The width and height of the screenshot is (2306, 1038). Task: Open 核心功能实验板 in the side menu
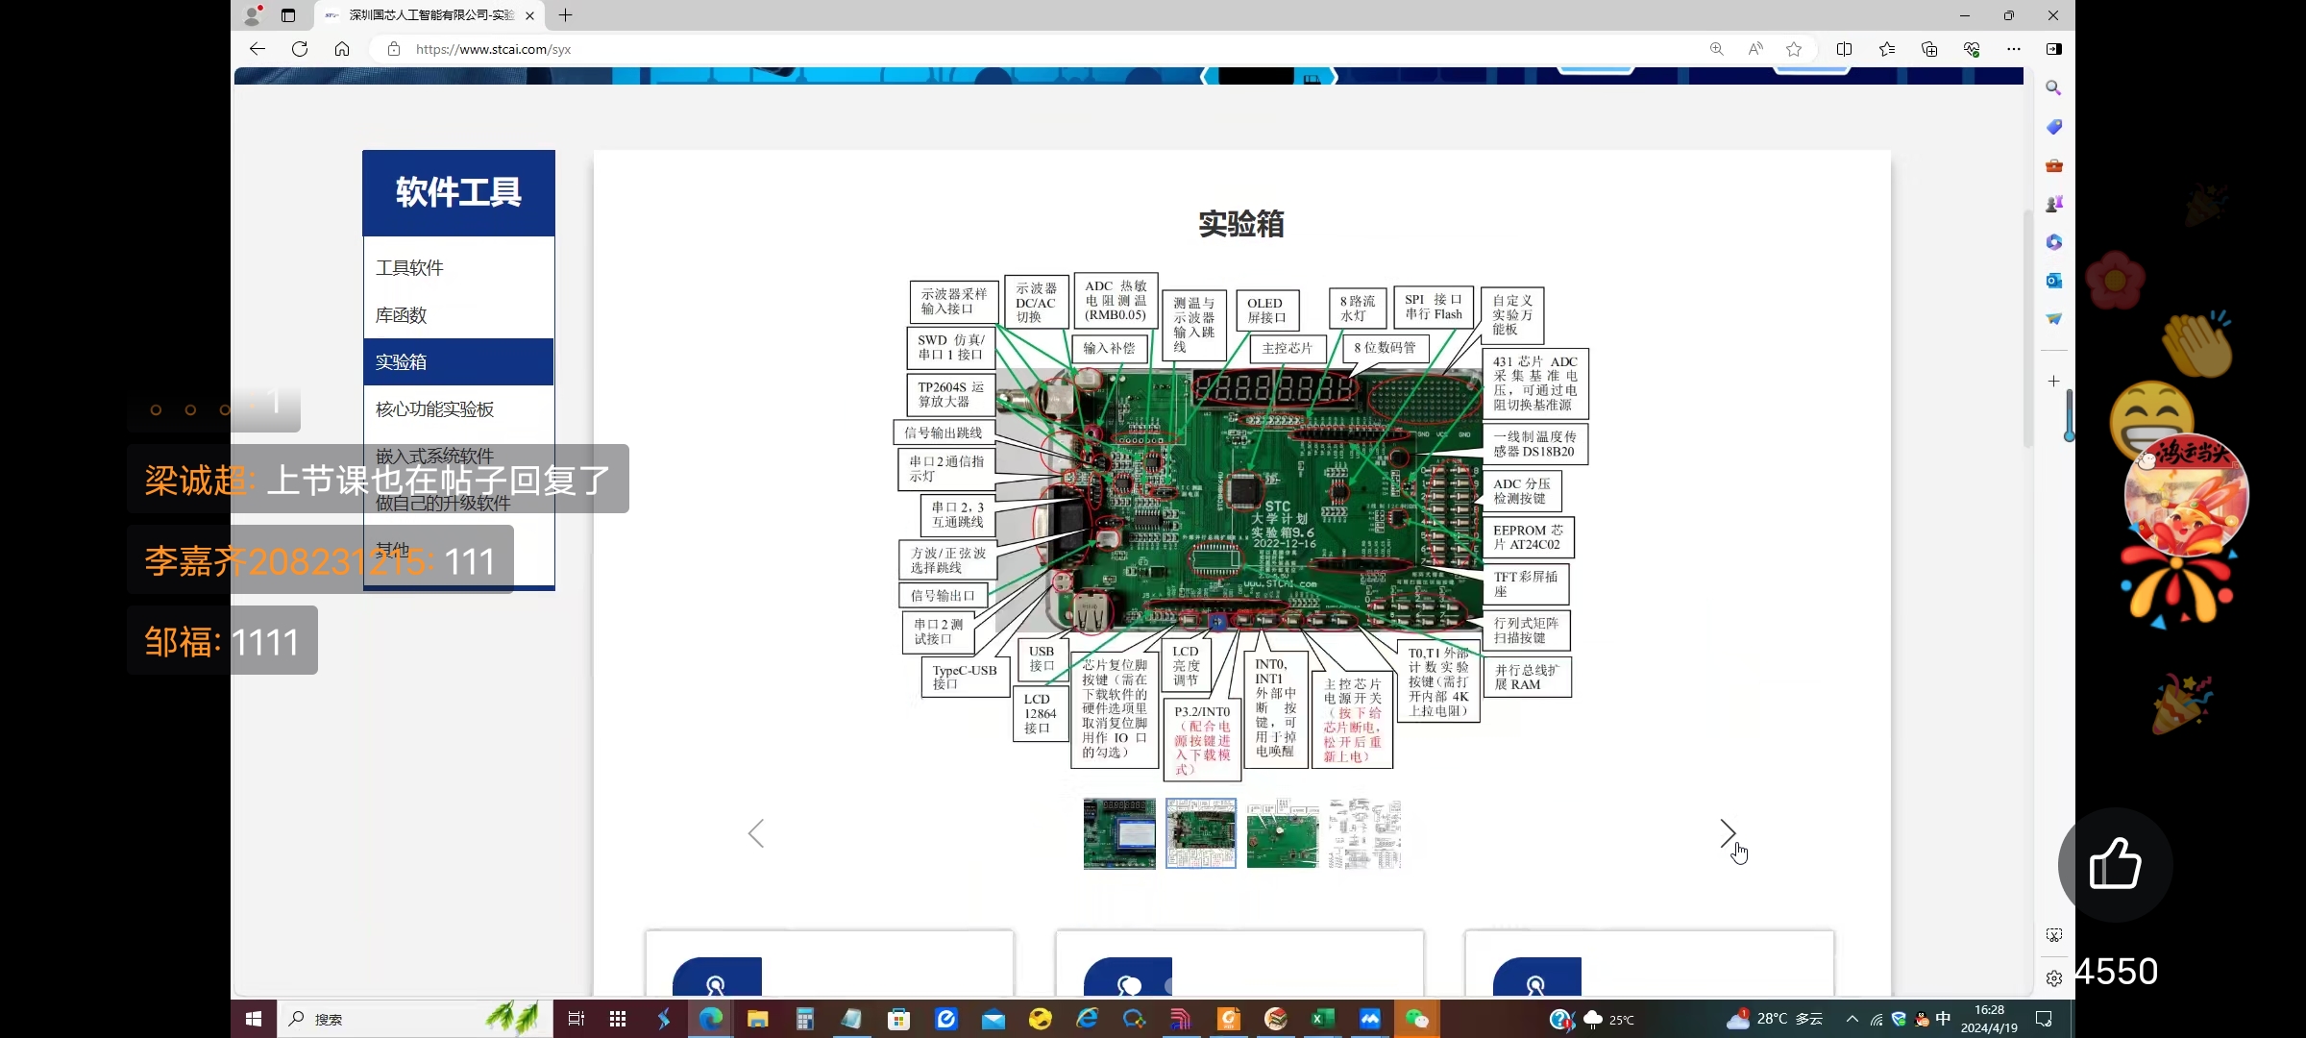(434, 409)
